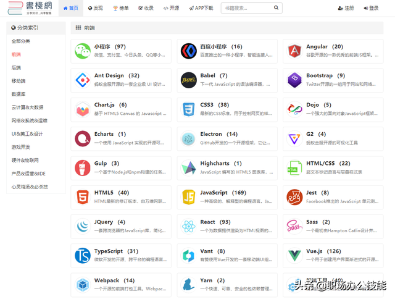Open the Webpack (14) title

tap(115, 280)
